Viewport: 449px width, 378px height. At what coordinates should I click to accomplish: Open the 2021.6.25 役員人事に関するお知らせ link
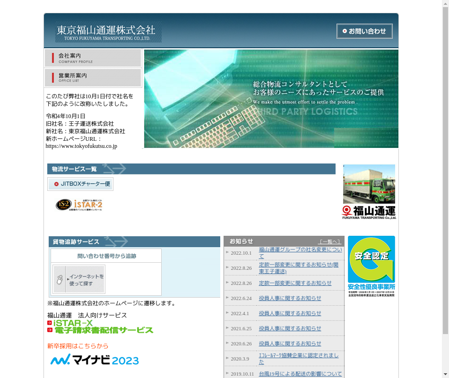pyautogui.click(x=290, y=328)
